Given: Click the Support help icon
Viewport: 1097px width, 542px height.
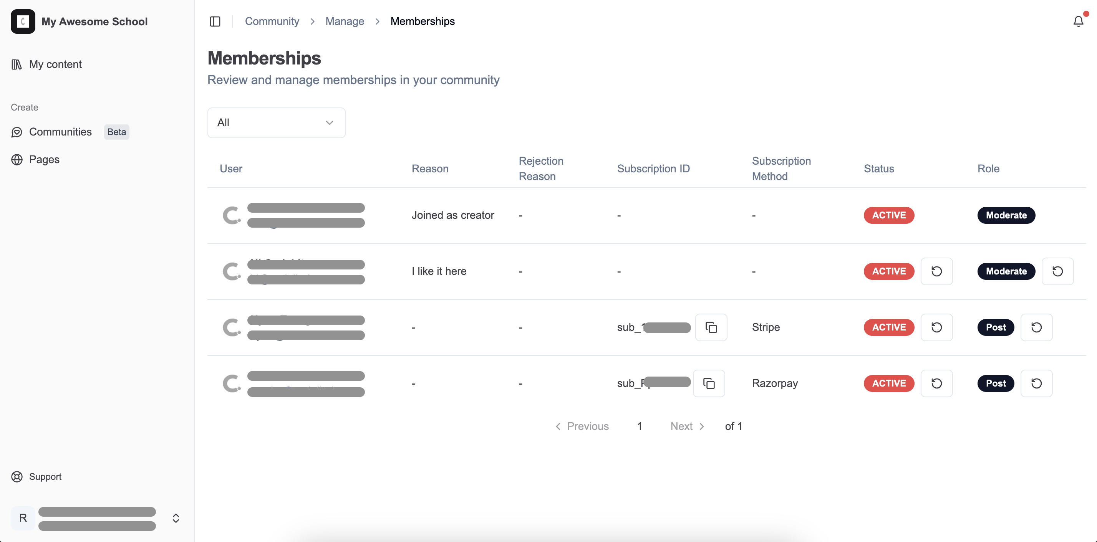Looking at the screenshot, I should click(17, 476).
